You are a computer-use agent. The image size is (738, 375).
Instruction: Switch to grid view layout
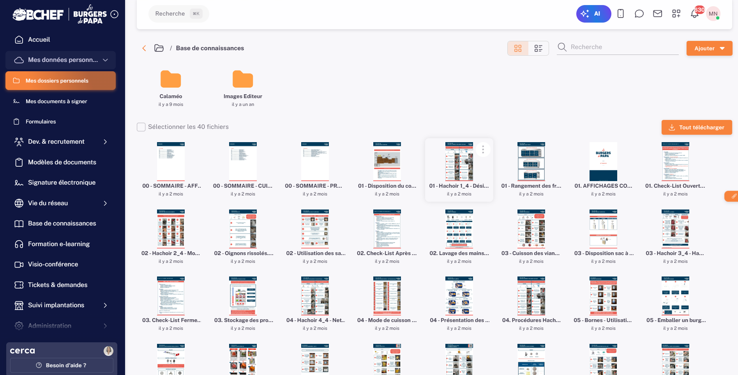coord(518,48)
